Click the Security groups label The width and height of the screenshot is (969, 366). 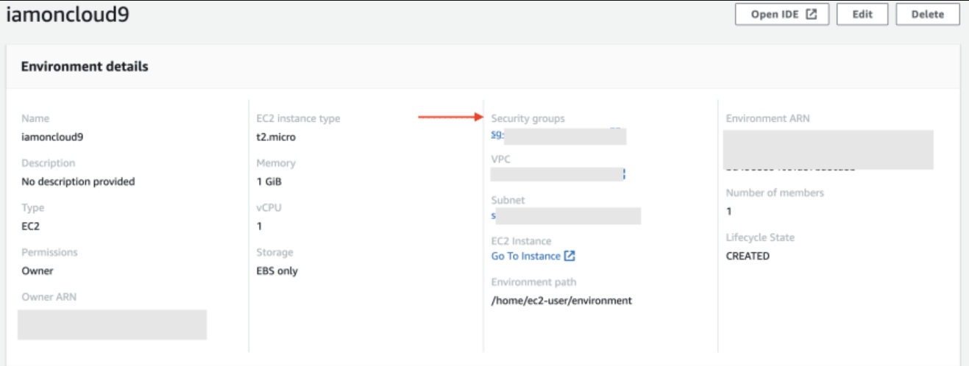(x=528, y=118)
